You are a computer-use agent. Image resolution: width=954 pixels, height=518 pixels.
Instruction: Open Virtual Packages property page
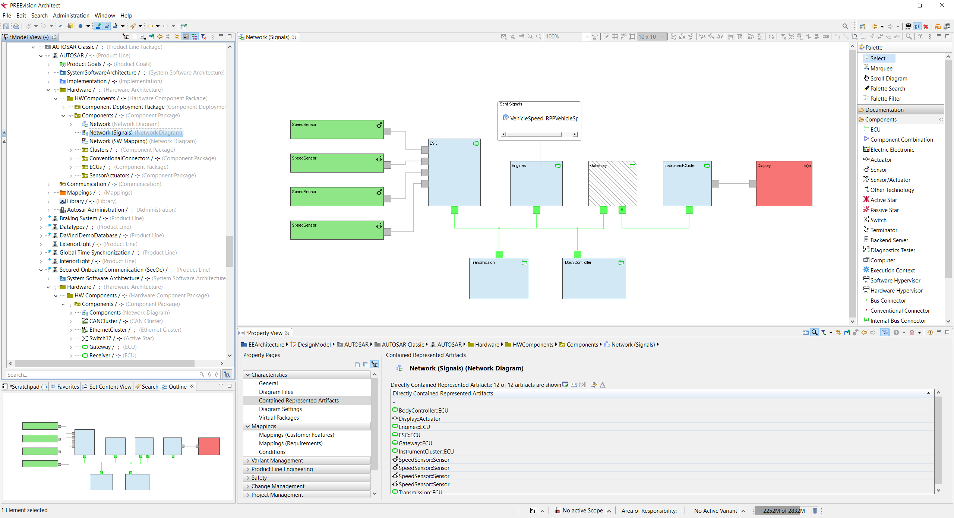tap(279, 418)
